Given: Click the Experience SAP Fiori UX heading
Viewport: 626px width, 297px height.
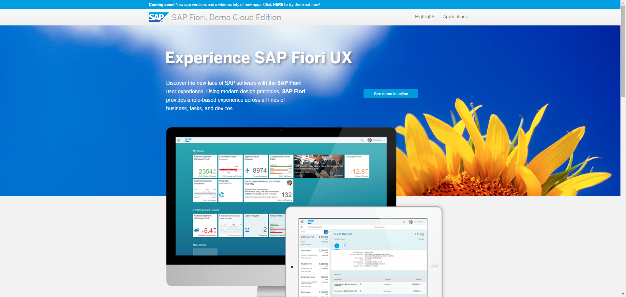Looking at the screenshot, I should pyautogui.click(x=259, y=58).
